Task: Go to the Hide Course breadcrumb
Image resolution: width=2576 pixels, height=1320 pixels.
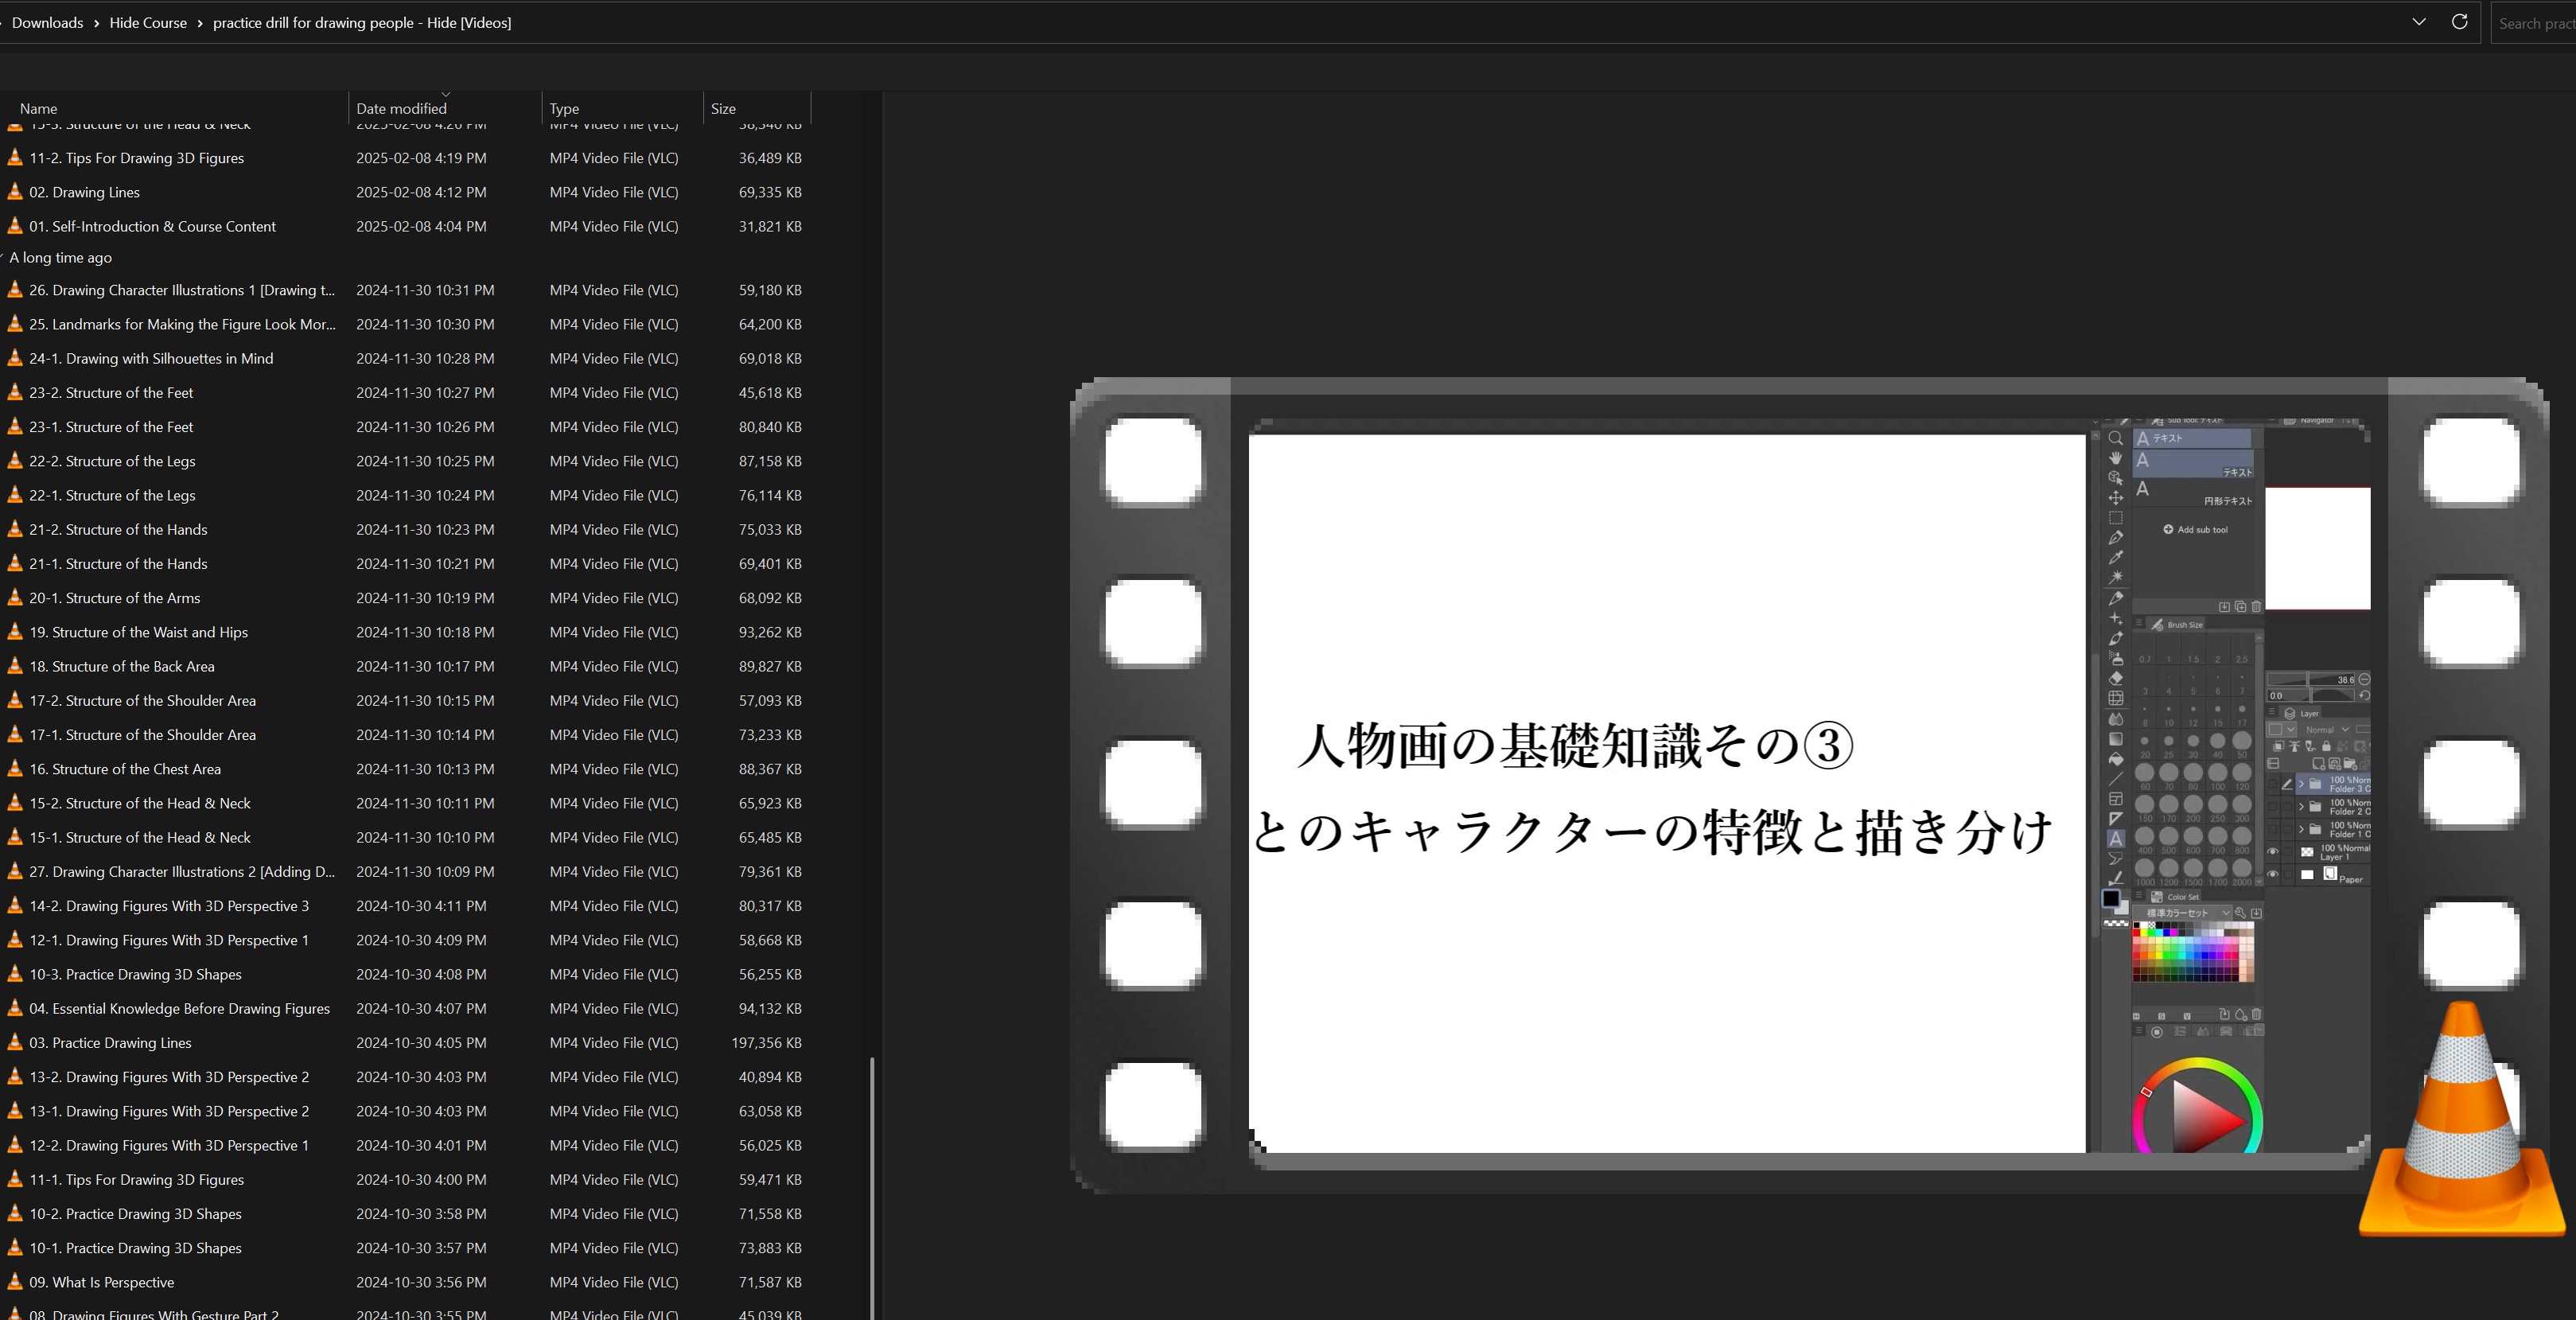Action: pyautogui.click(x=148, y=22)
